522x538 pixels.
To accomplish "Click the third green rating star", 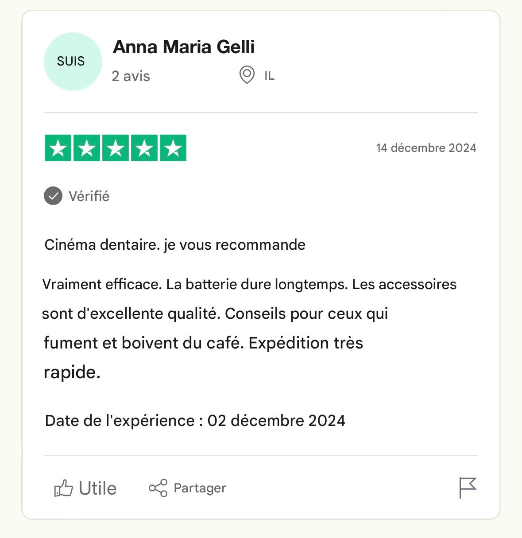I will pyautogui.click(x=116, y=148).
